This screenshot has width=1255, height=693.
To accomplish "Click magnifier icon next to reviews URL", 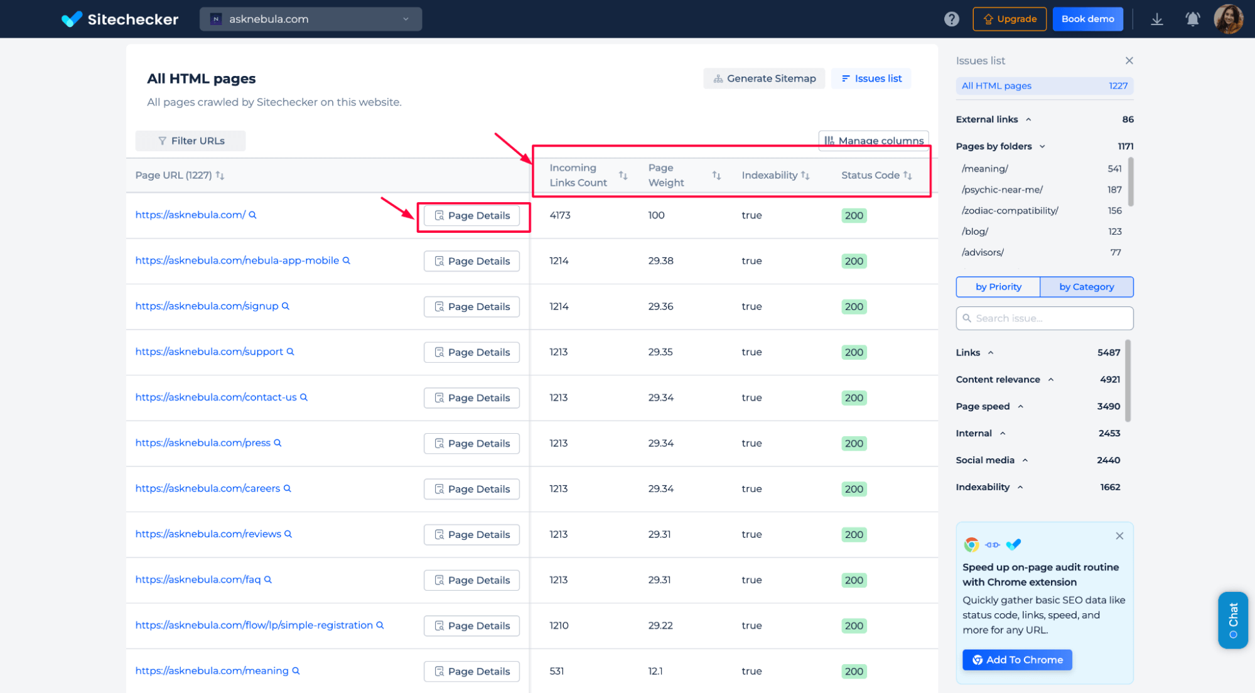I will [288, 534].
